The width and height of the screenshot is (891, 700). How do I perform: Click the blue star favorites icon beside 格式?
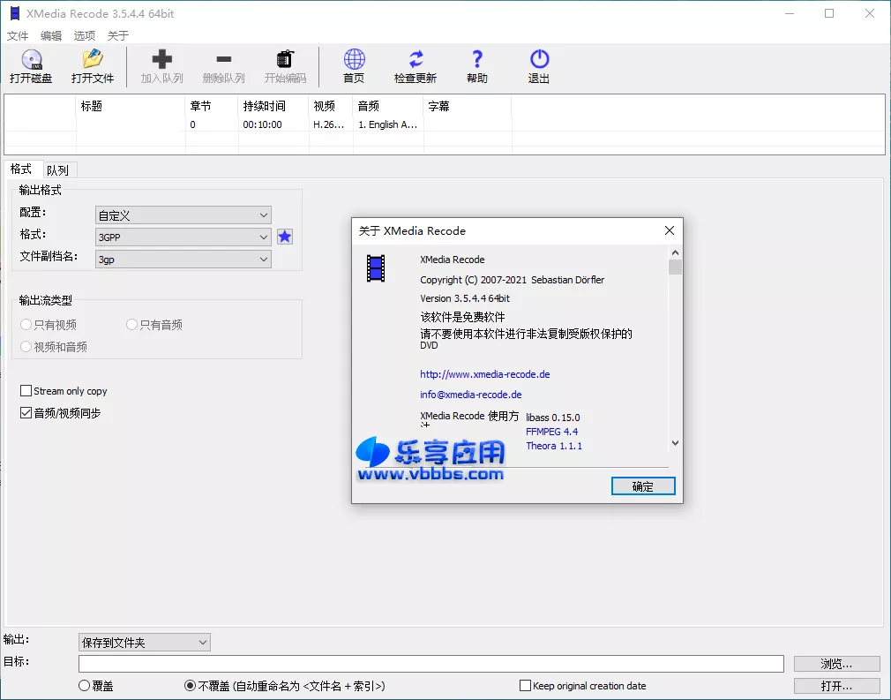point(284,237)
